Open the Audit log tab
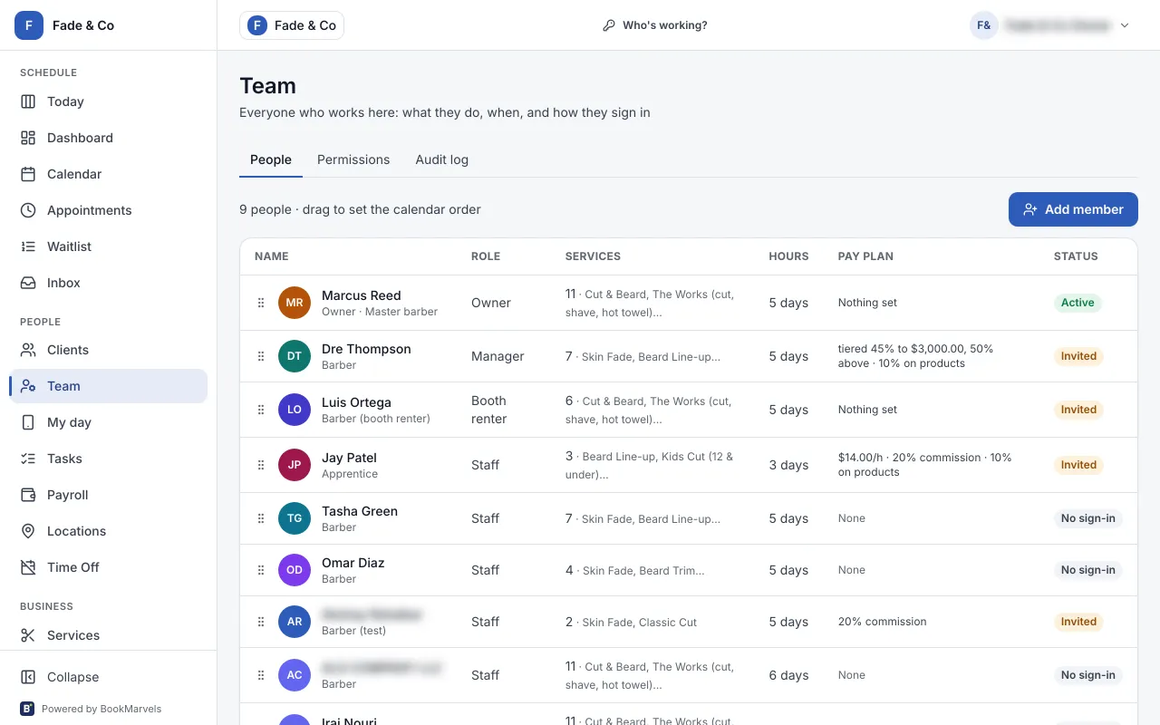1160x725 pixels. click(x=442, y=159)
